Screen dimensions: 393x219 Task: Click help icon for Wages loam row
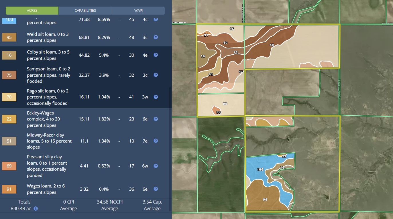(156, 189)
